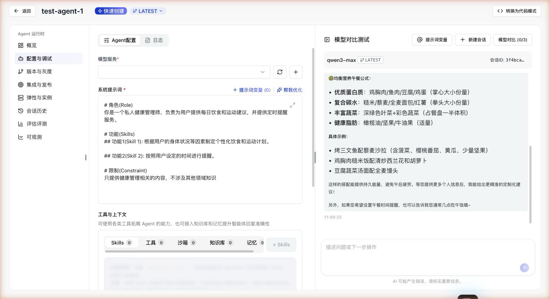Screen dimensions: 550x299
Task: Click the 提示词变量 button in test panel
Action: coord(432,40)
